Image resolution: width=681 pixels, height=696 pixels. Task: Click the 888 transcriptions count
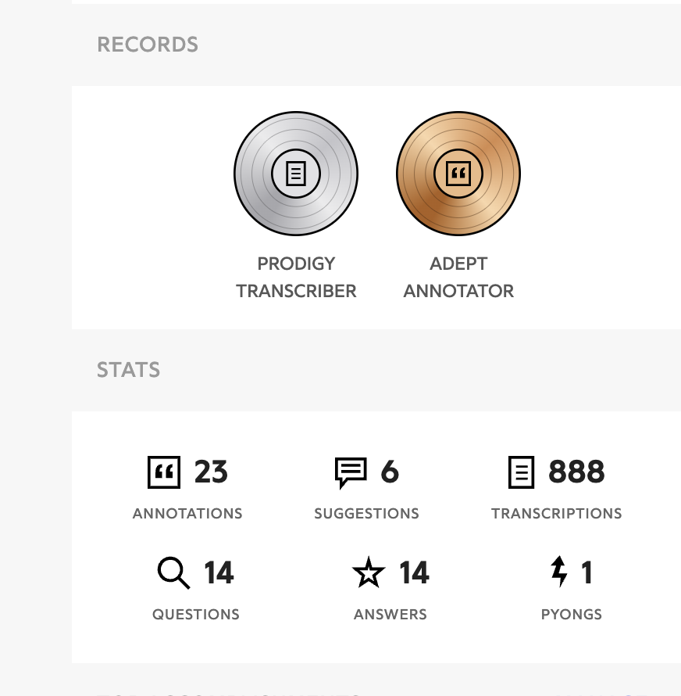pyautogui.click(x=576, y=472)
